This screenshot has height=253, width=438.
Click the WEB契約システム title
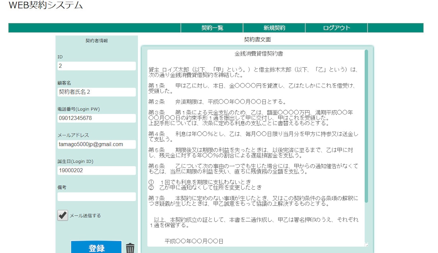coord(46,5)
